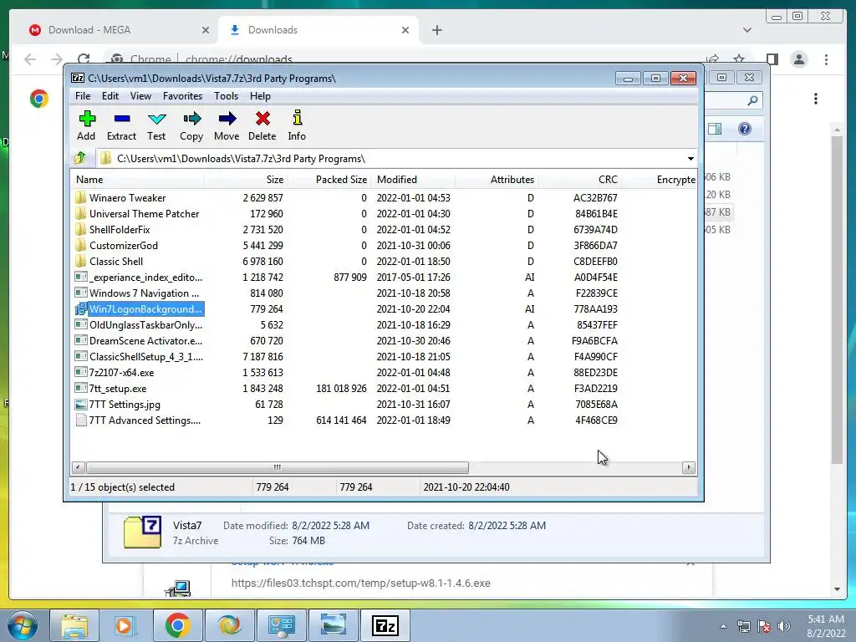Click the network tray icon
856x642 pixels.
[743, 626]
